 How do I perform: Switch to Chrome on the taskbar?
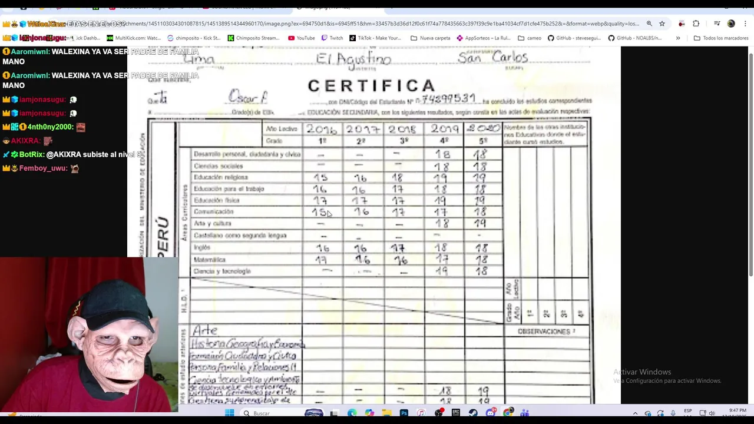point(508,413)
